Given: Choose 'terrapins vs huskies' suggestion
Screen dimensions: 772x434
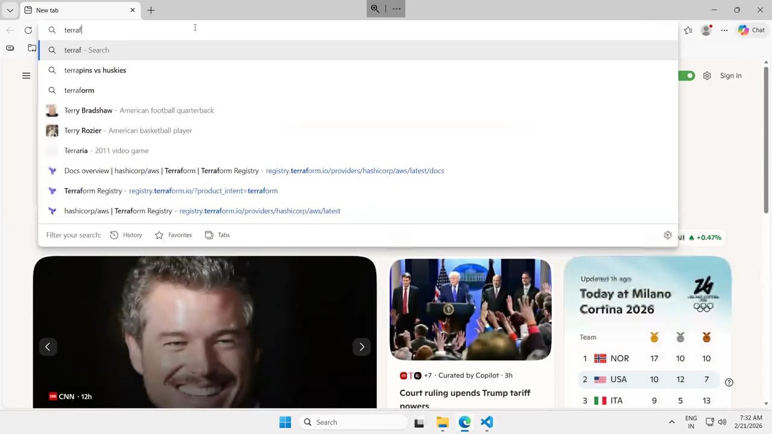Looking at the screenshot, I should 358,70.
